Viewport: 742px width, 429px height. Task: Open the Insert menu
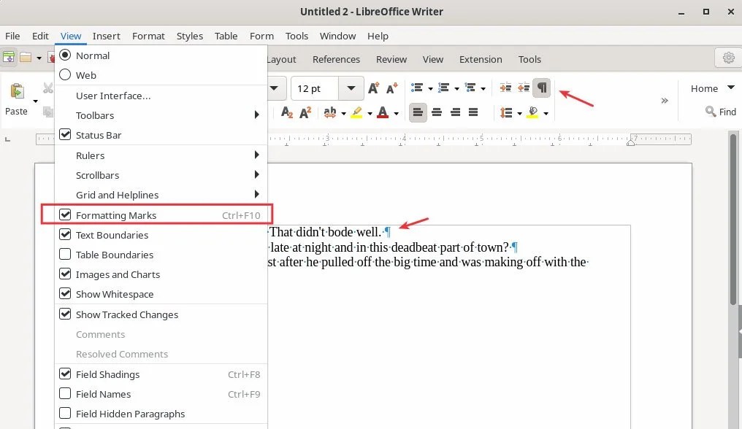tap(107, 36)
